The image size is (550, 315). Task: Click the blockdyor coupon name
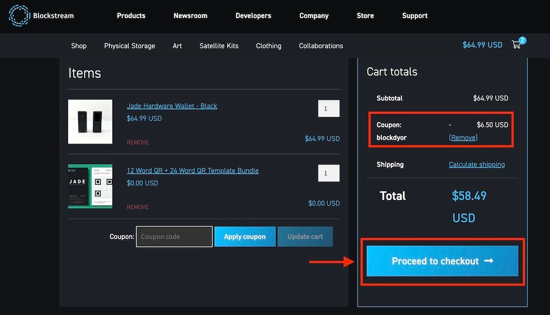click(392, 138)
